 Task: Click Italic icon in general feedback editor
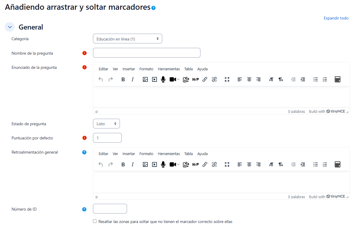click(133, 165)
